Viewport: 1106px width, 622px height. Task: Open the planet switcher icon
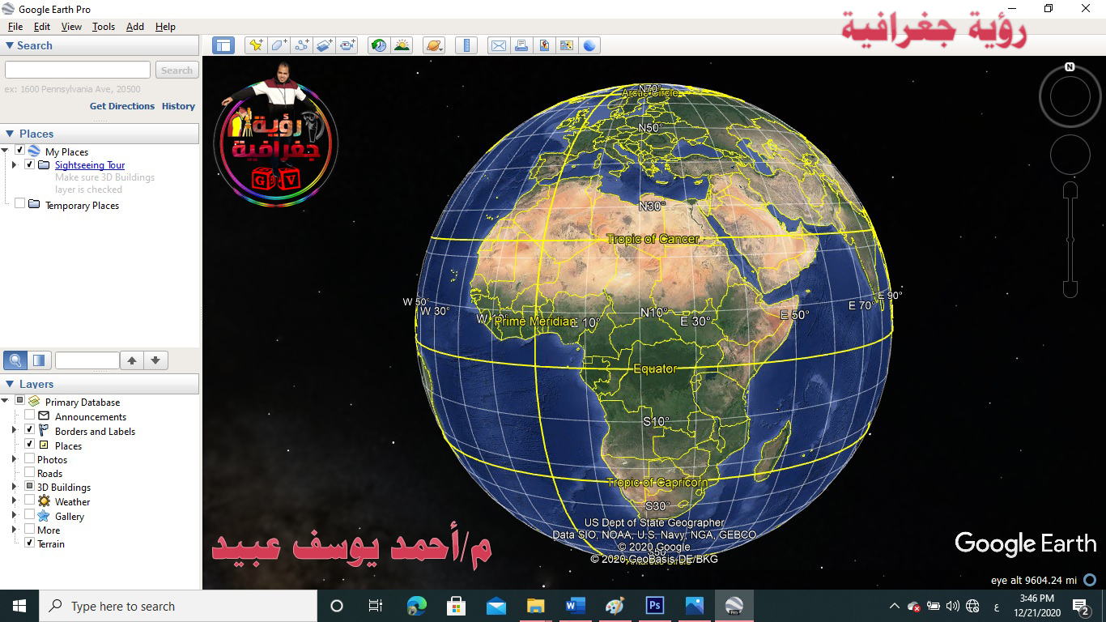pyautogui.click(x=434, y=45)
